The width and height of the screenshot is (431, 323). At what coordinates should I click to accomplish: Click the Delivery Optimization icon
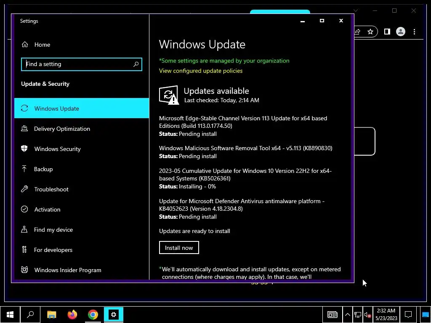point(24,128)
